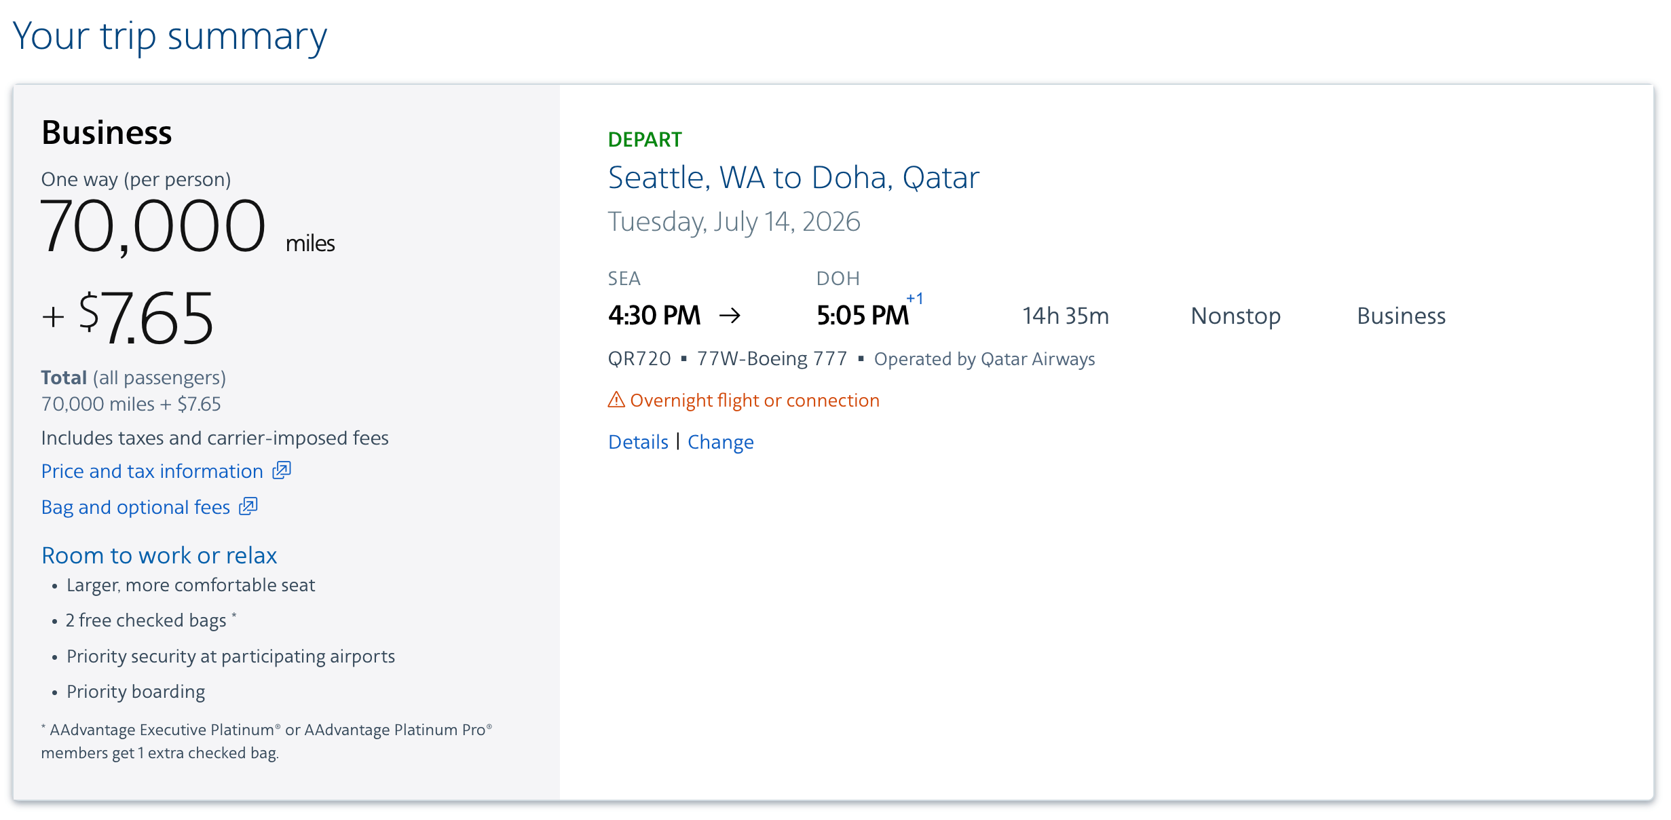The image size is (1671, 820).
Task: View flight Details link
Action: click(638, 442)
